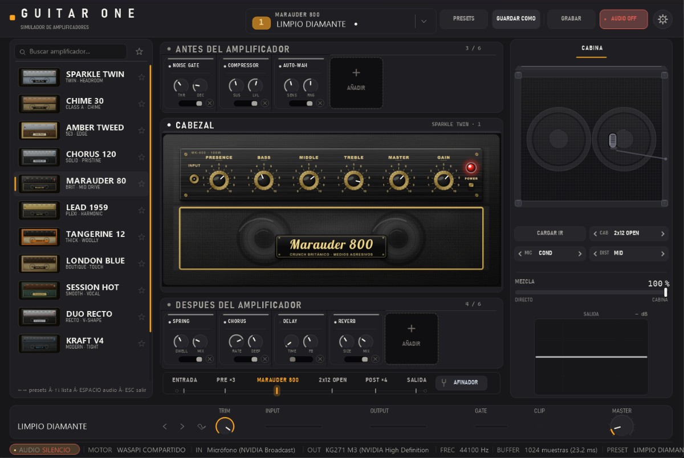
Task: Click the compare waveform icon near Trim
Action: pyautogui.click(x=201, y=427)
